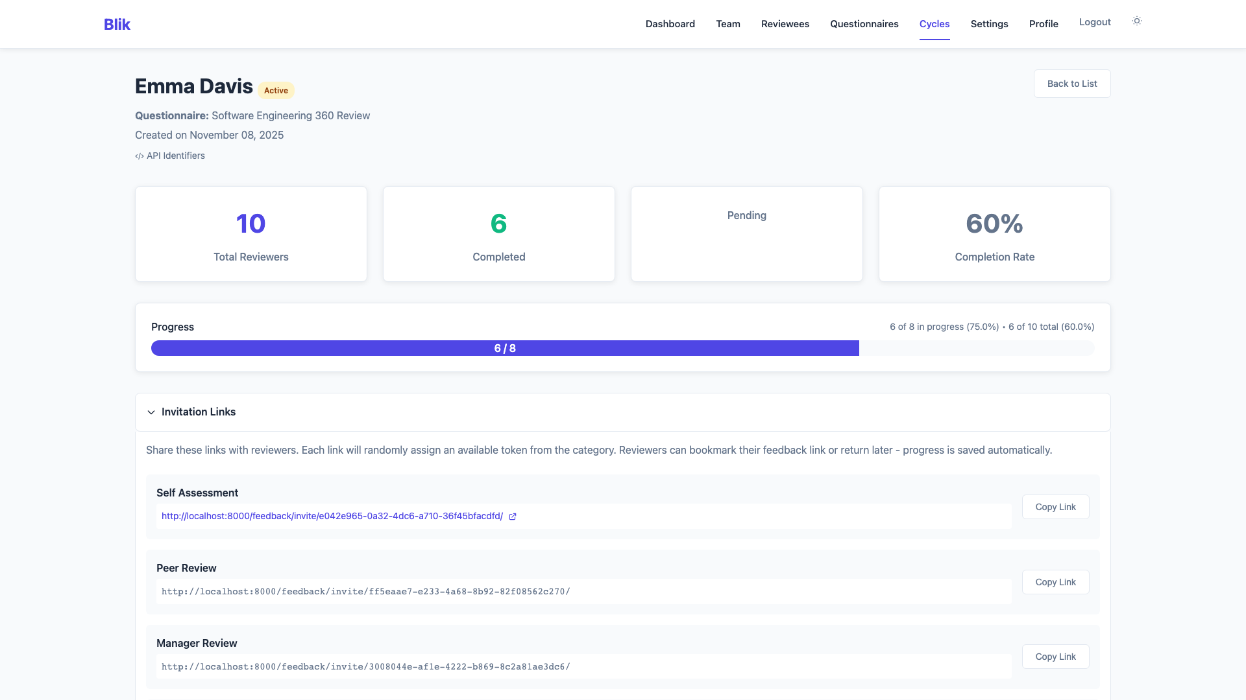Copy the Self Assessment invitation link
The image size is (1246, 700).
pyautogui.click(x=1055, y=507)
